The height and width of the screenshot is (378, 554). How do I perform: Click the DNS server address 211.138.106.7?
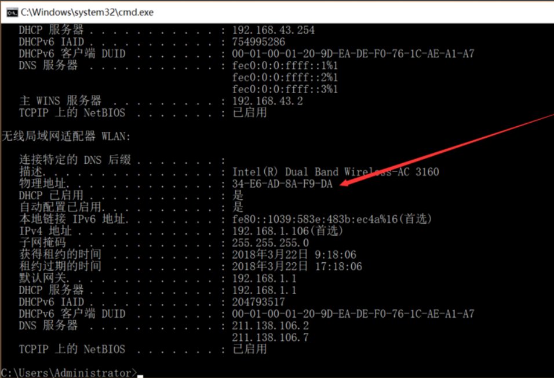270,337
